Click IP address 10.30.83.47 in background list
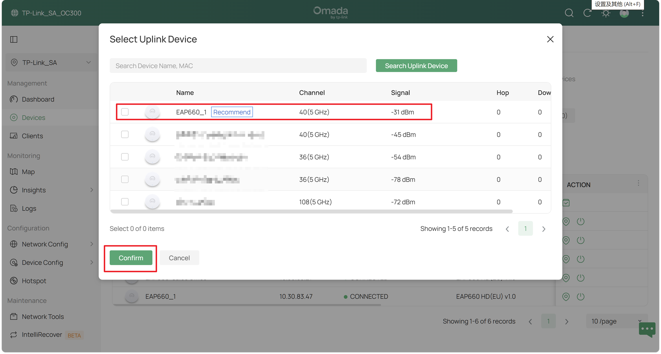This screenshot has height=354, width=661. 296,296
